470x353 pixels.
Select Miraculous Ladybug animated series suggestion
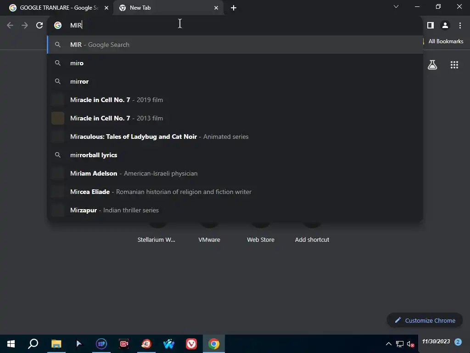tap(235, 137)
